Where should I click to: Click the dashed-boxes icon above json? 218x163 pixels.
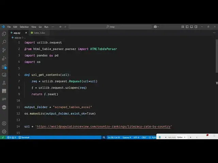click(x=4, y=99)
